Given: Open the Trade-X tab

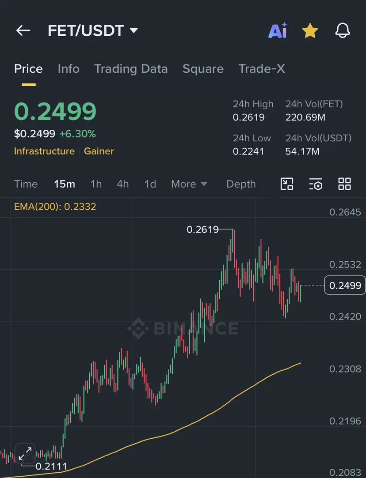Looking at the screenshot, I should 262,69.
